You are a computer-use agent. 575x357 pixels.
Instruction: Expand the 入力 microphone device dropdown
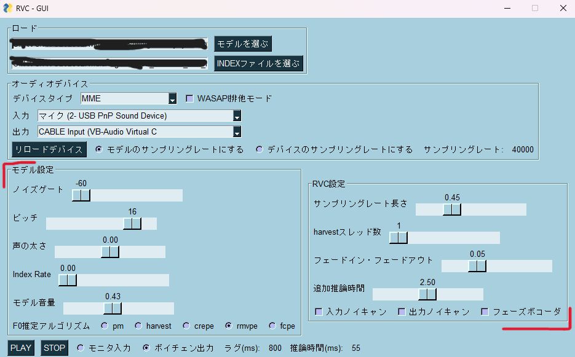(x=237, y=116)
